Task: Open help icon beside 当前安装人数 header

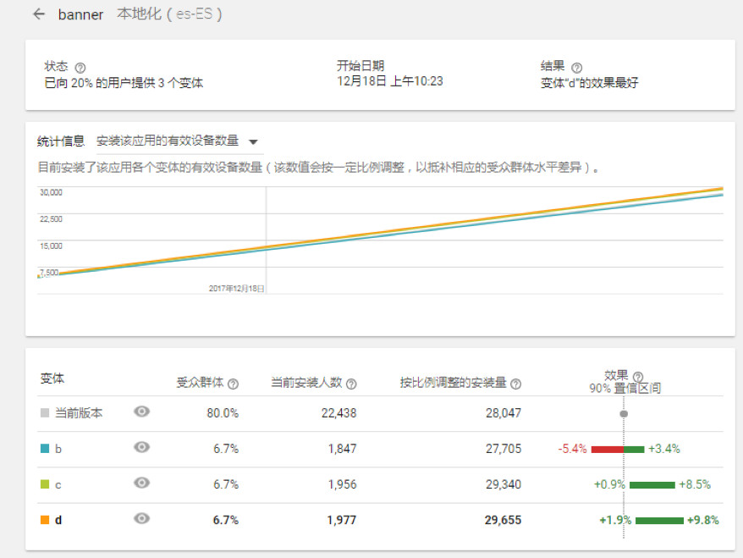Action: [351, 384]
